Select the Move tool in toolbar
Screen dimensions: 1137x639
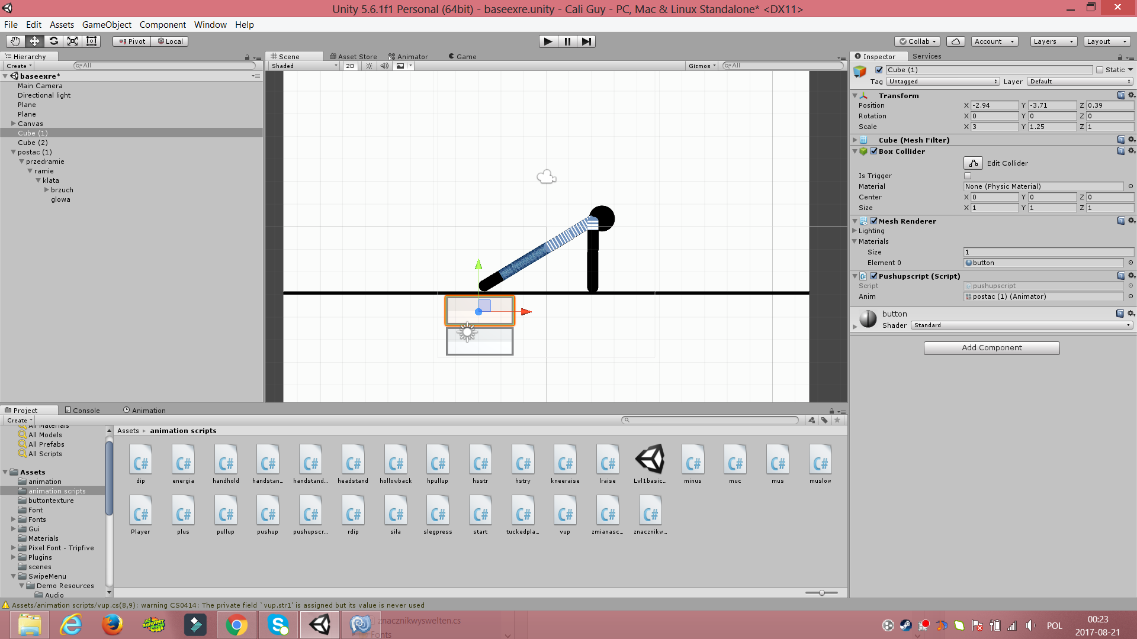(x=34, y=41)
